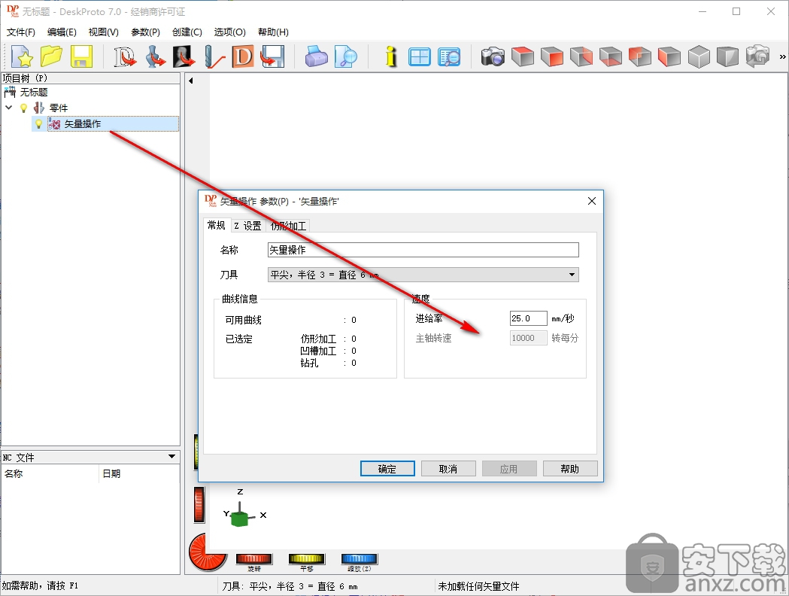
Task: Open the 选项(O) menu
Action: 229,32
